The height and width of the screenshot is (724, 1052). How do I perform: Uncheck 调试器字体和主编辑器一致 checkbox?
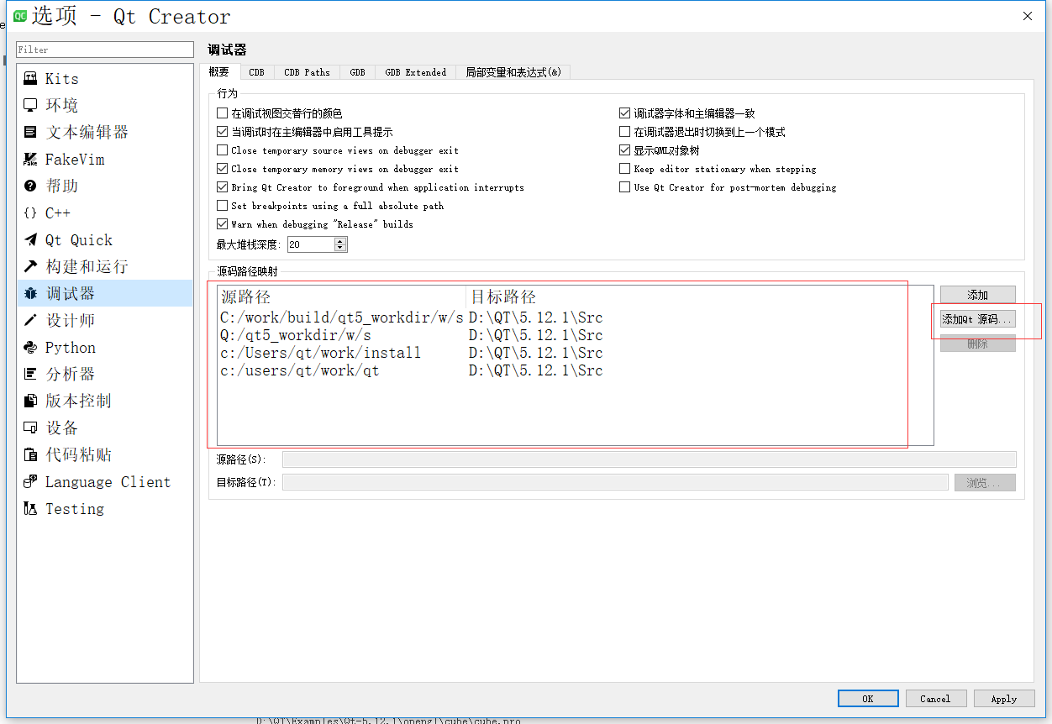tap(624, 113)
